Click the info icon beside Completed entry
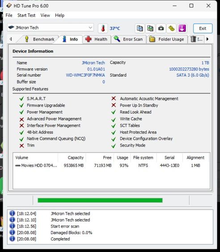The width and height of the screenshot is (220, 252). 12,239
